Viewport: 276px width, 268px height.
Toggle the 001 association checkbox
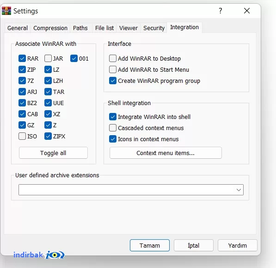click(74, 58)
